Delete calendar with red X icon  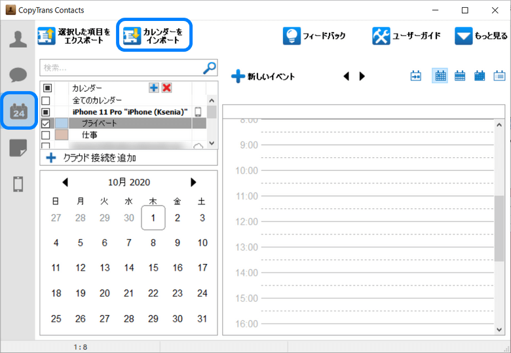click(x=166, y=88)
